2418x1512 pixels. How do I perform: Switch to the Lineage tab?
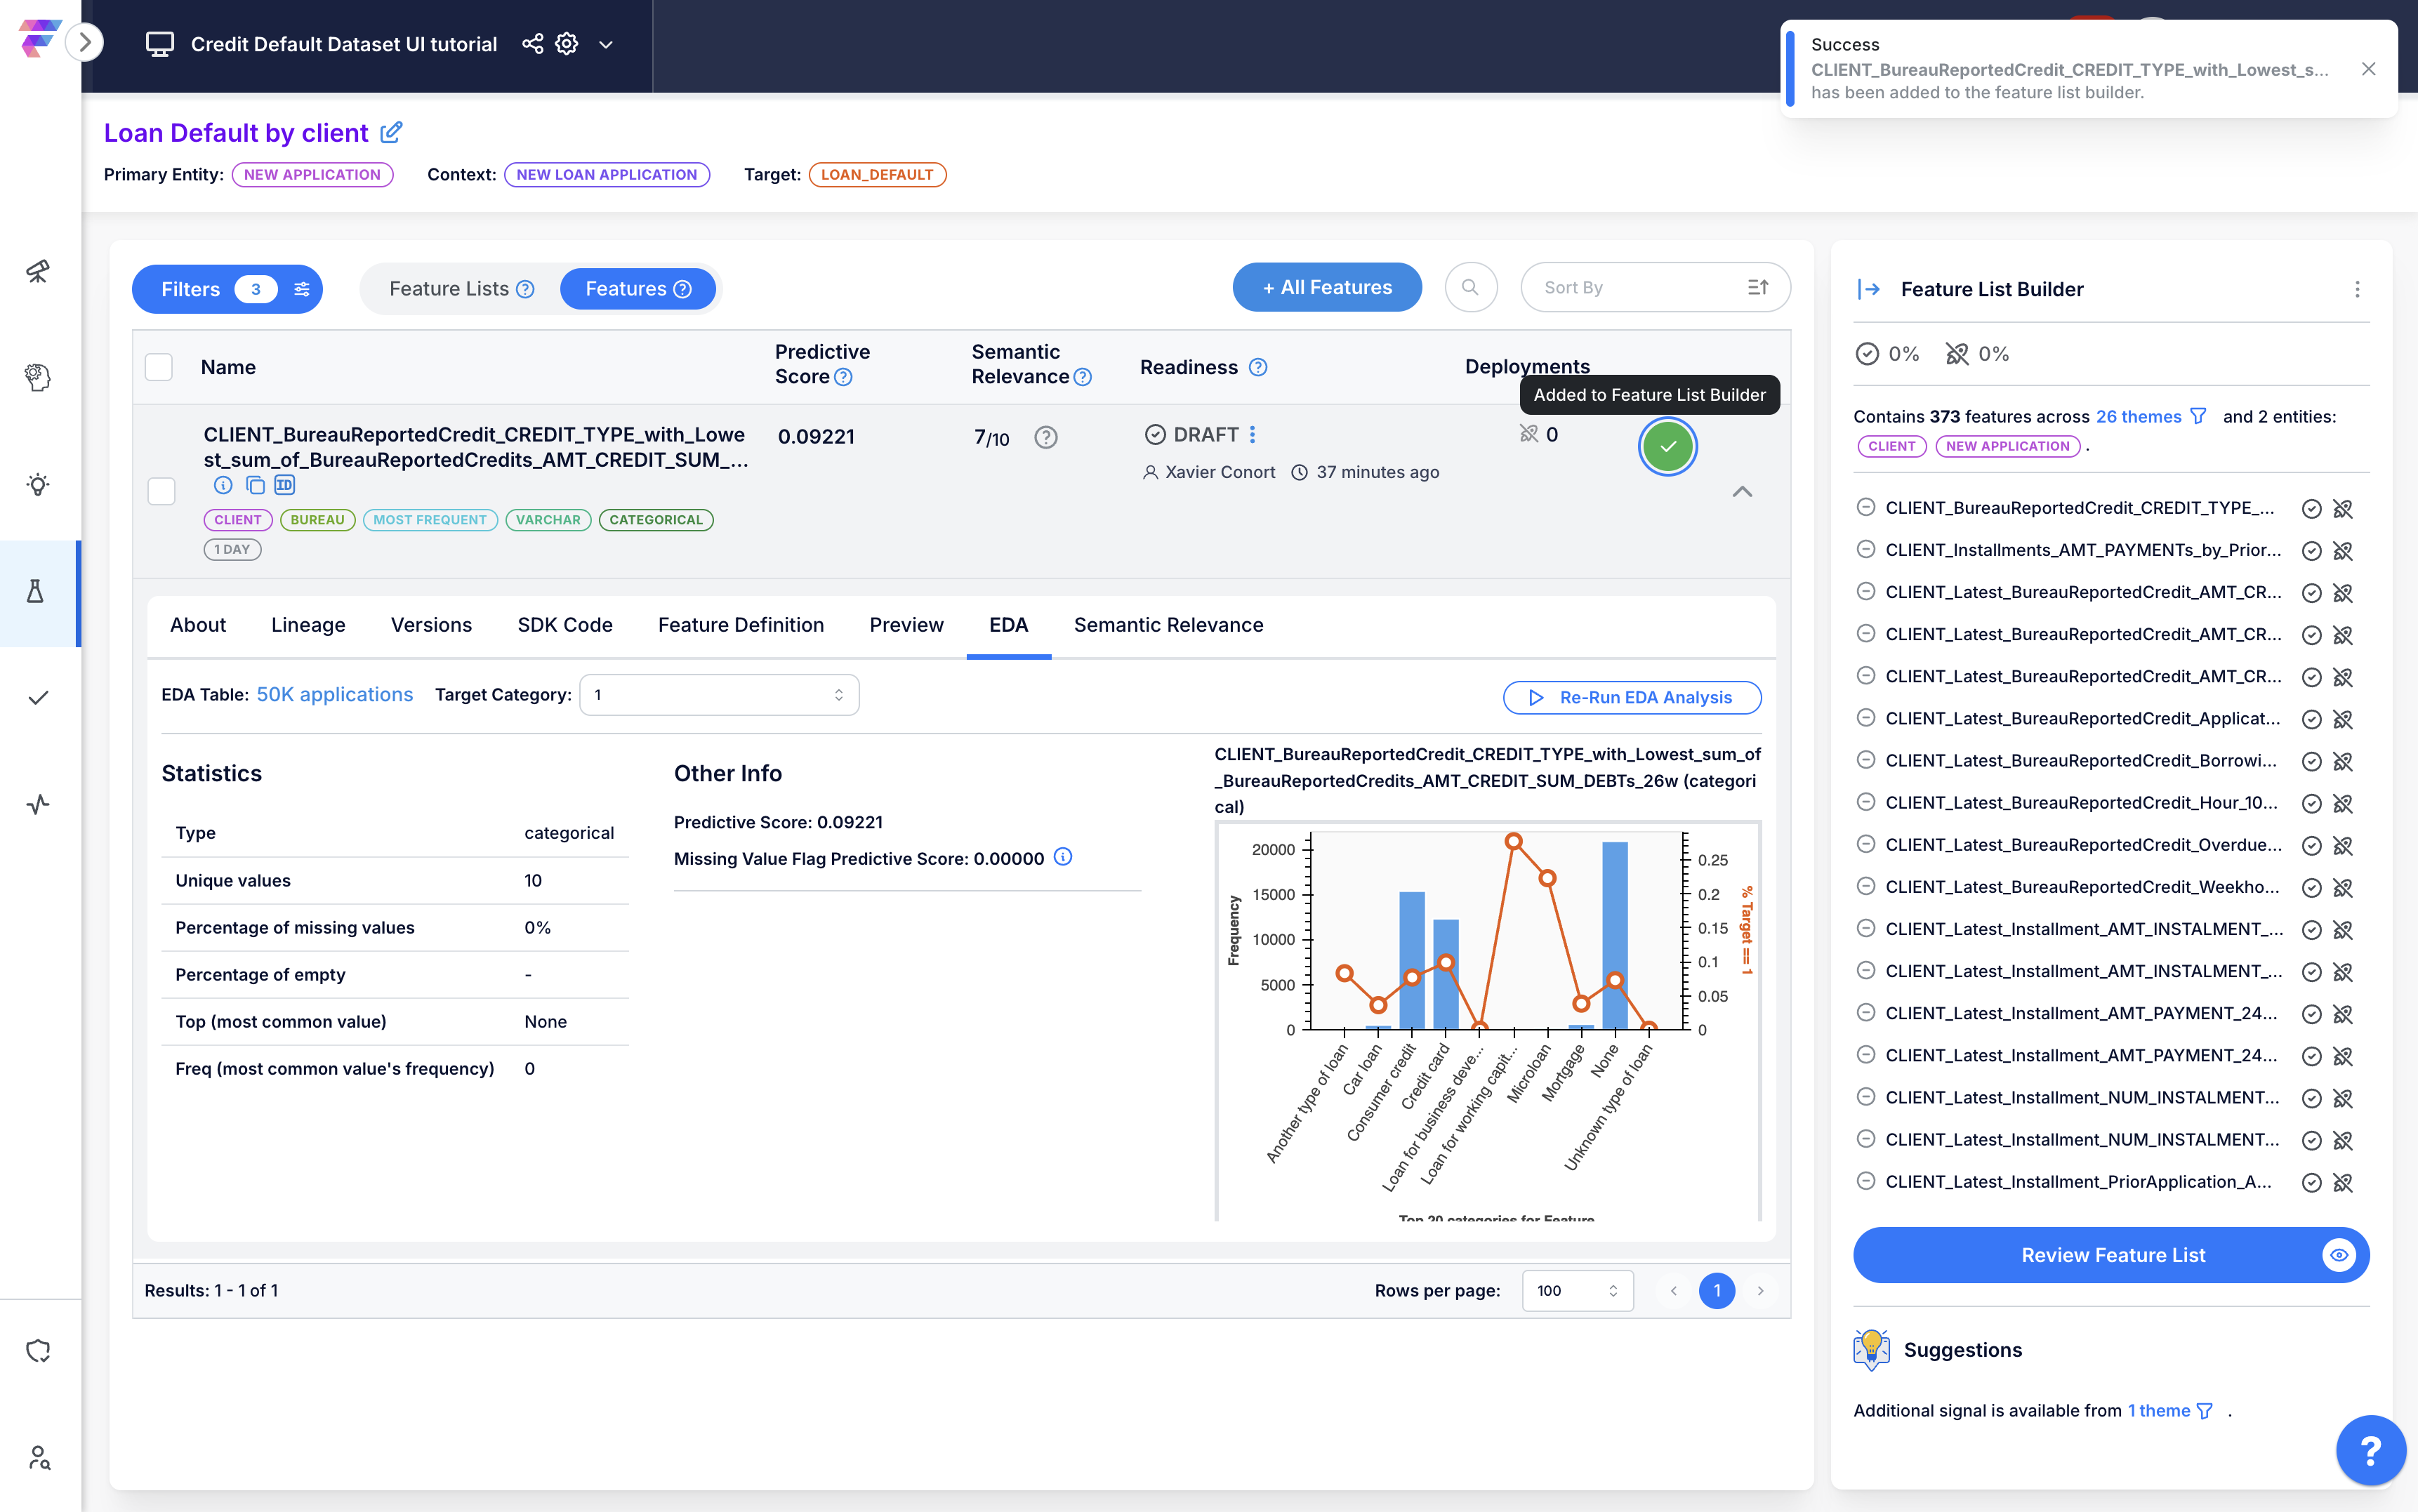click(308, 625)
